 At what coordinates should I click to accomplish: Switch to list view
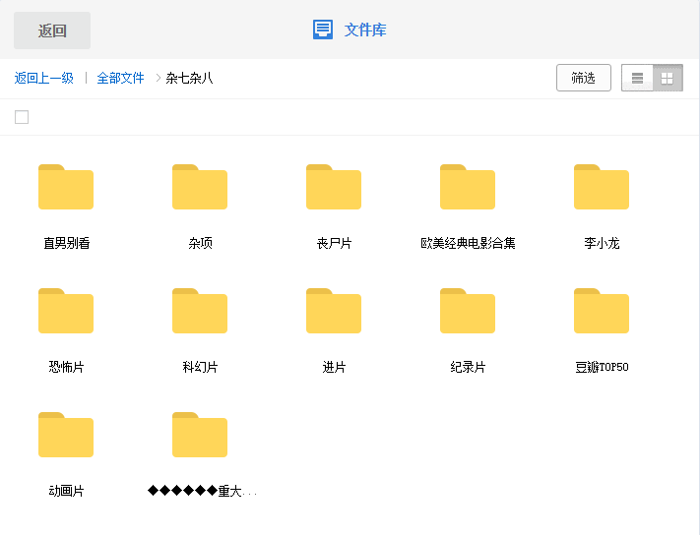[x=638, y=78]
